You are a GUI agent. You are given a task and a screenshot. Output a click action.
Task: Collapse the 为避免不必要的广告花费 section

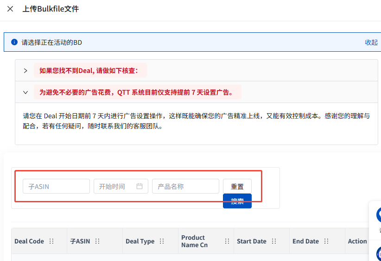(x=26, y=92)
